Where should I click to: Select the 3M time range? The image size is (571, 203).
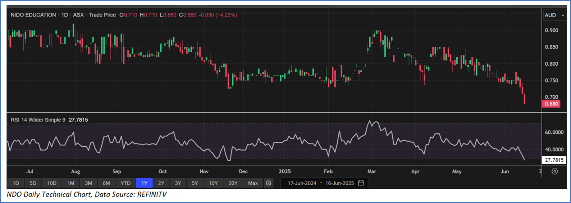point(88,183)
